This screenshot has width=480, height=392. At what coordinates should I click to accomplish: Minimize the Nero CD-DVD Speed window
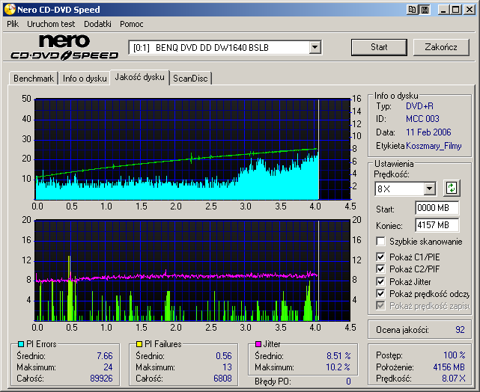click(443, 10)
